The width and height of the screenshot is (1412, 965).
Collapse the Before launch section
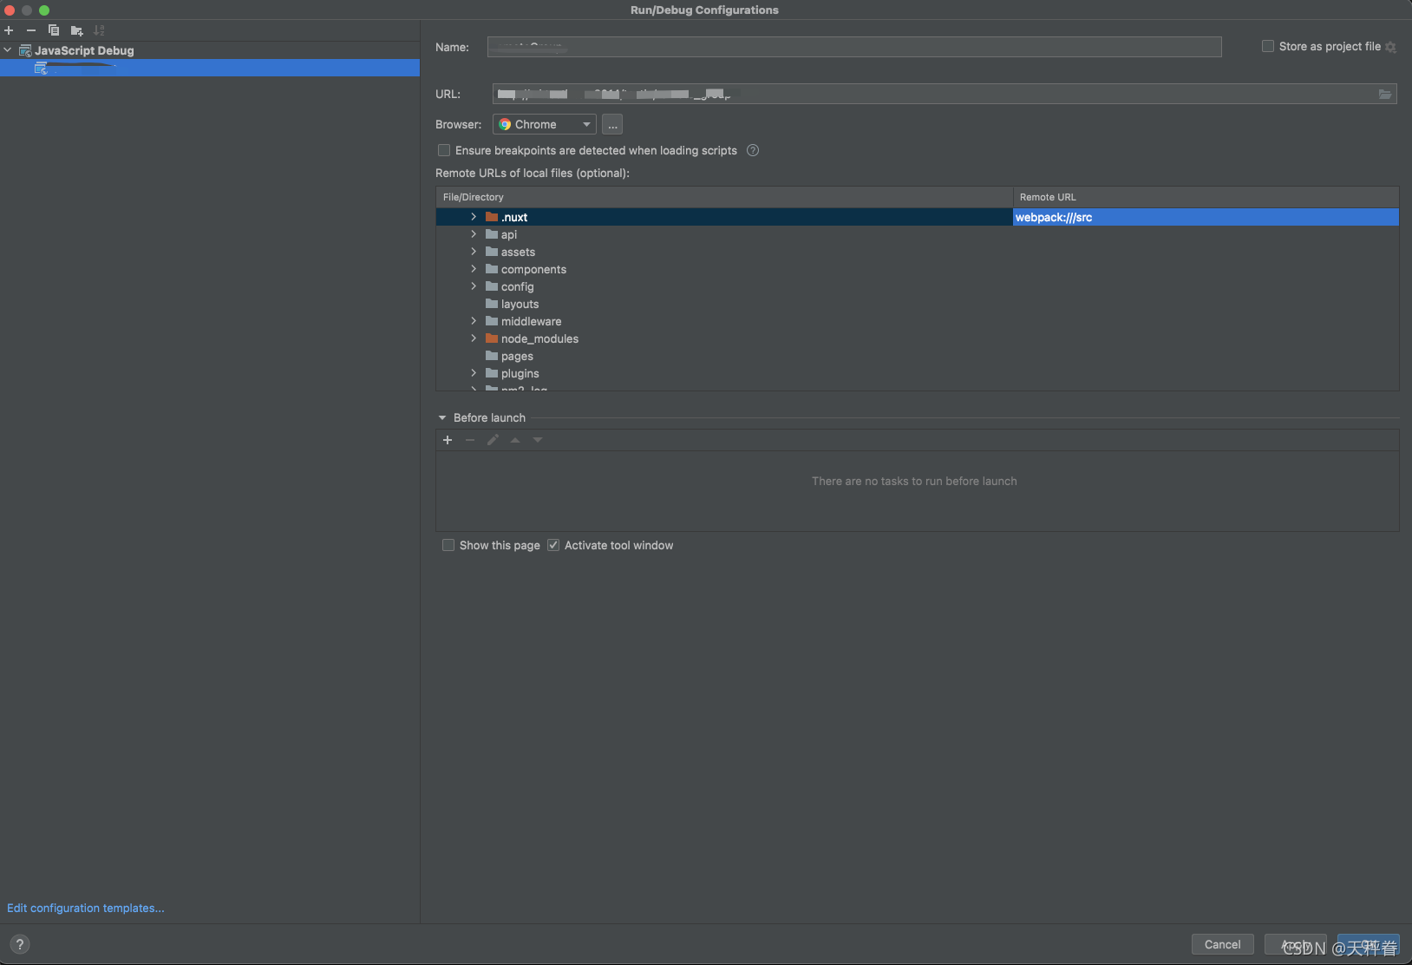(441, 417)
